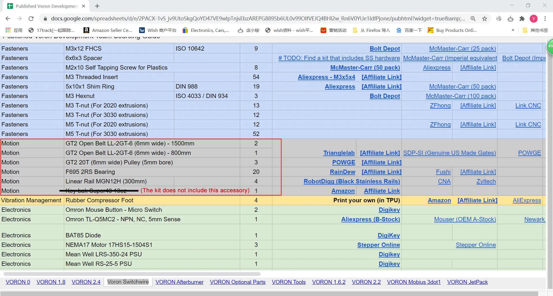Open the Buy Products Online bookmark
Image resolution: width=553 pixels, height=296 pixels.
pos(452,30)
